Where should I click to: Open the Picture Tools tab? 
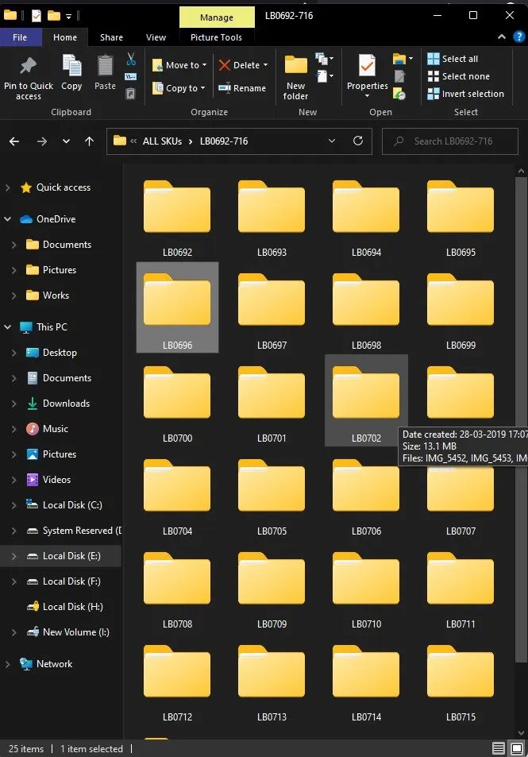[x=216, y=37]
